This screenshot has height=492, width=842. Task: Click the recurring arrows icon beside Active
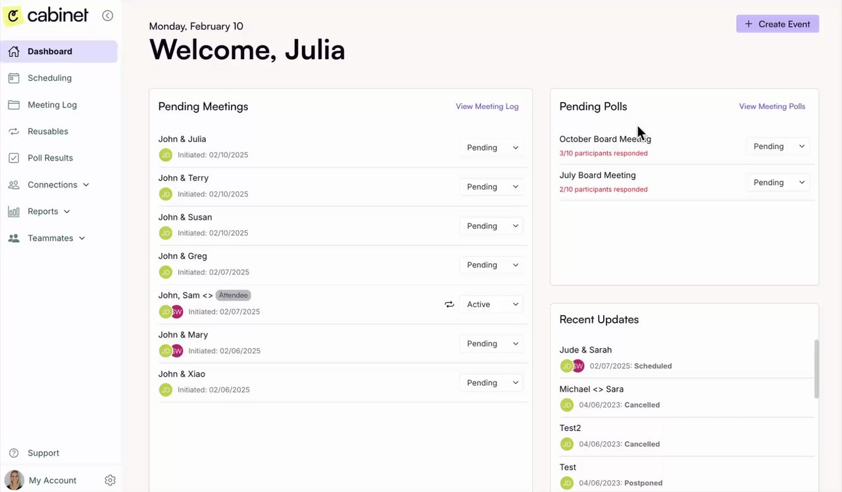tap(449, 305)
